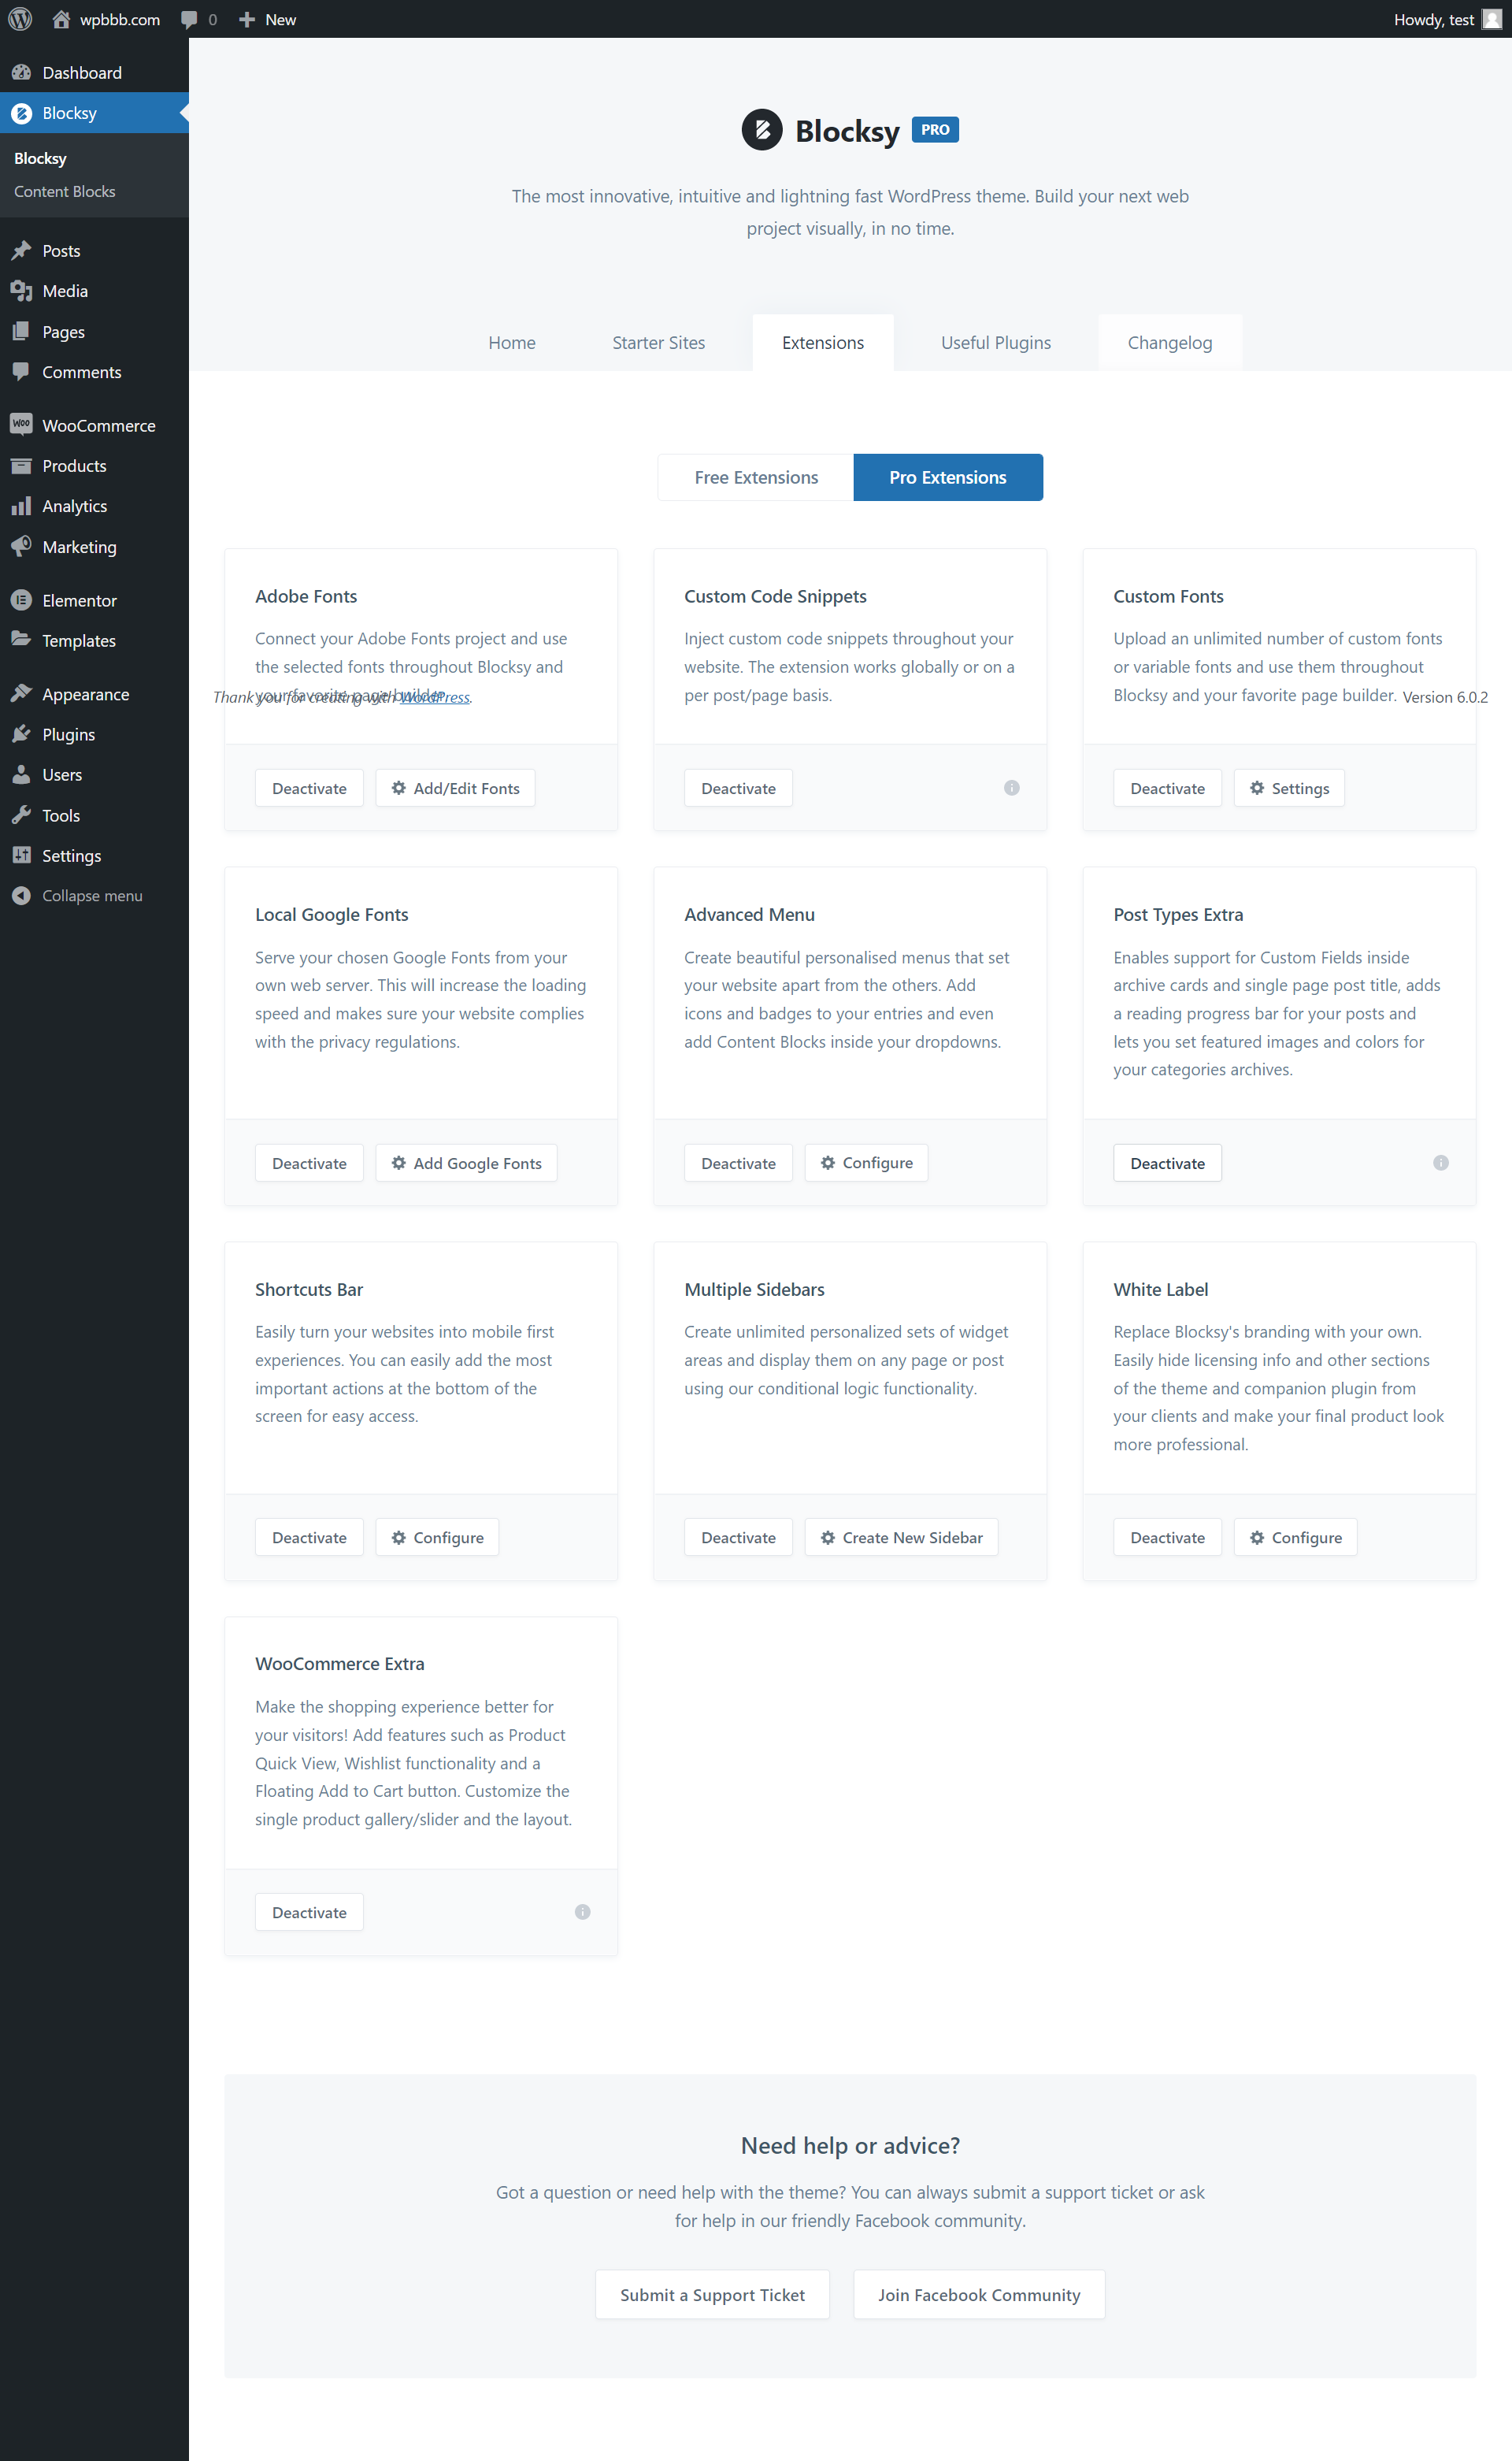
Task: Deactivate the Adobe Fonts extension
Action: pyautogui.click(x=308, y=787)
